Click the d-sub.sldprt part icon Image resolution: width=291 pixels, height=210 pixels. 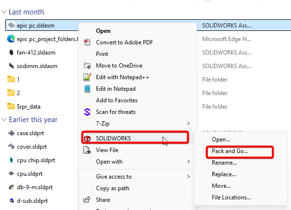click(x=12, y=200)
